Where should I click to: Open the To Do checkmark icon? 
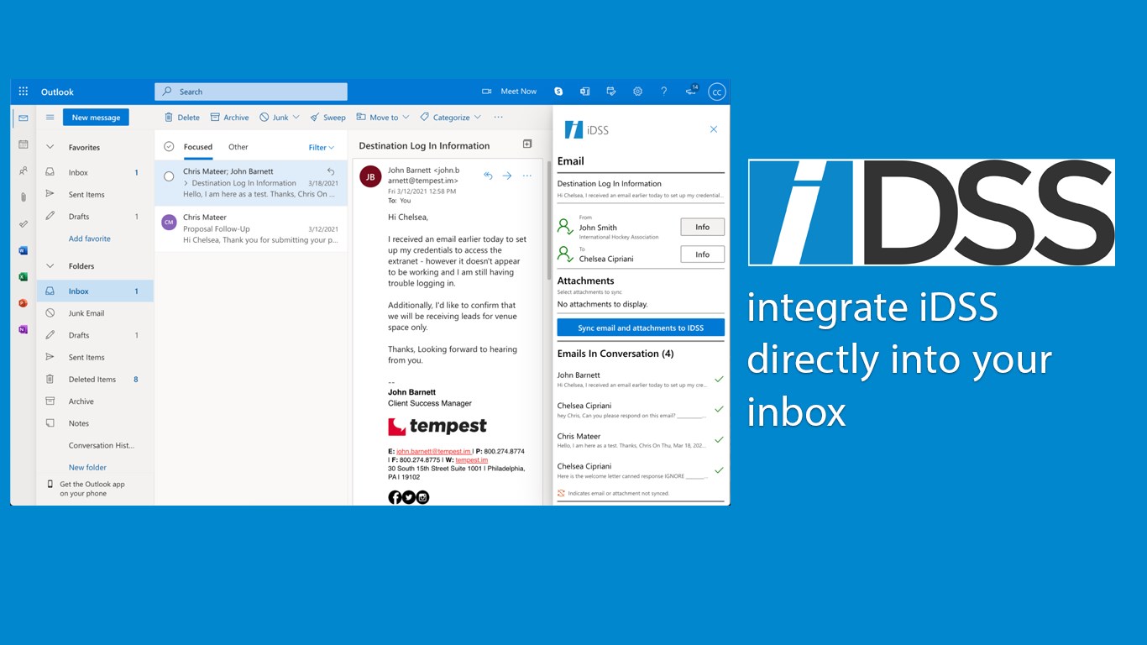click(24, 224)
